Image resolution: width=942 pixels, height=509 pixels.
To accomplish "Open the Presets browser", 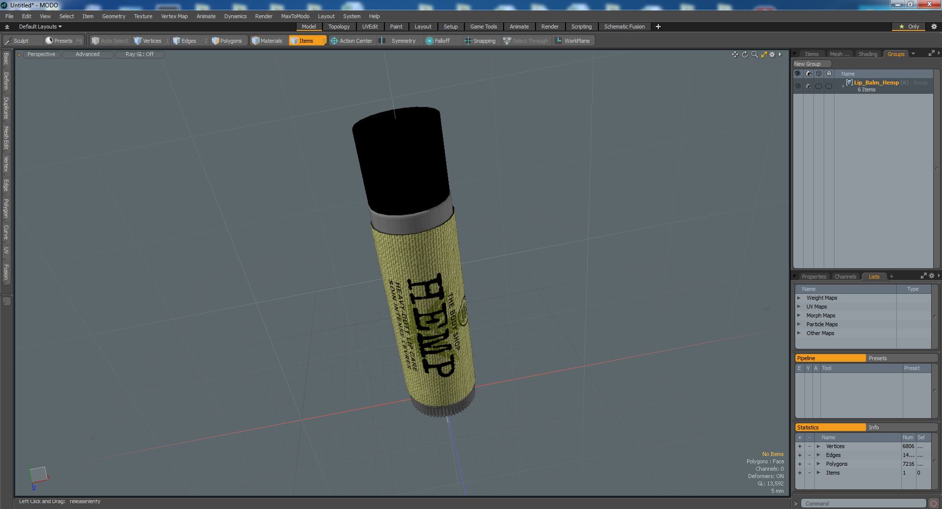I will [x=63, y=41].
